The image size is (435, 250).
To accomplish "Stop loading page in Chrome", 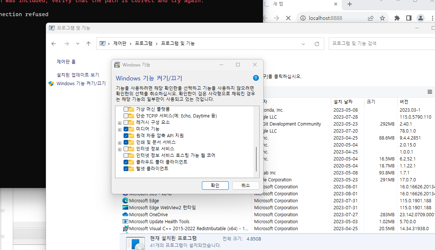I will point(288,18).
